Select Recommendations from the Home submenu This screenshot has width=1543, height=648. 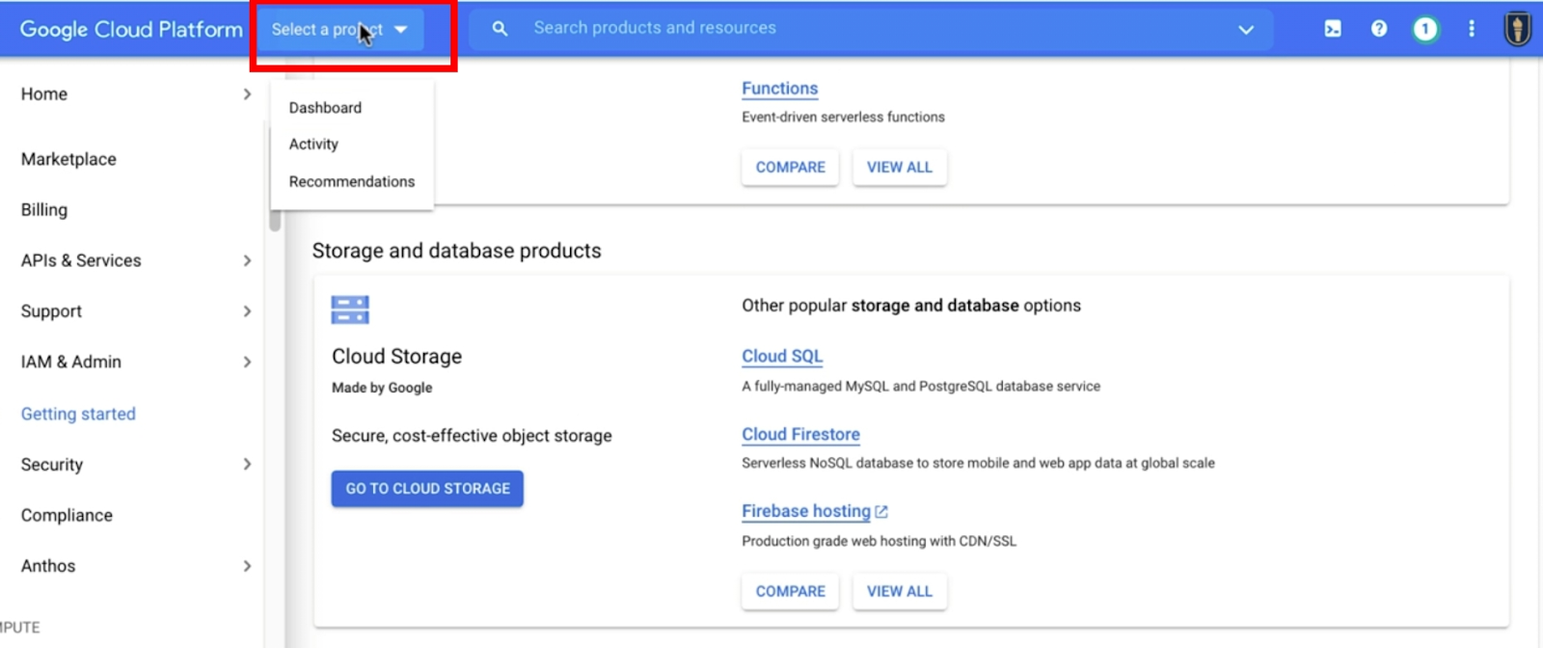pyautogui.click(x=352, y=181)
